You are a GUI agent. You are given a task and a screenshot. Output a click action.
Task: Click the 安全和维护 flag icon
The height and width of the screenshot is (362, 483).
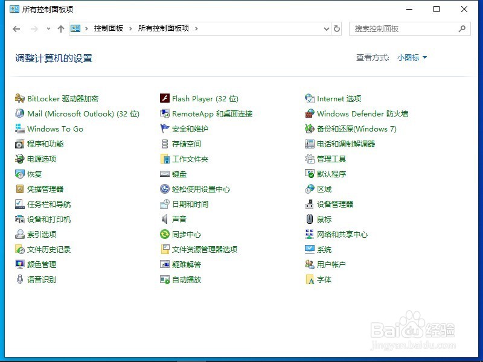[x=165, y=129]
